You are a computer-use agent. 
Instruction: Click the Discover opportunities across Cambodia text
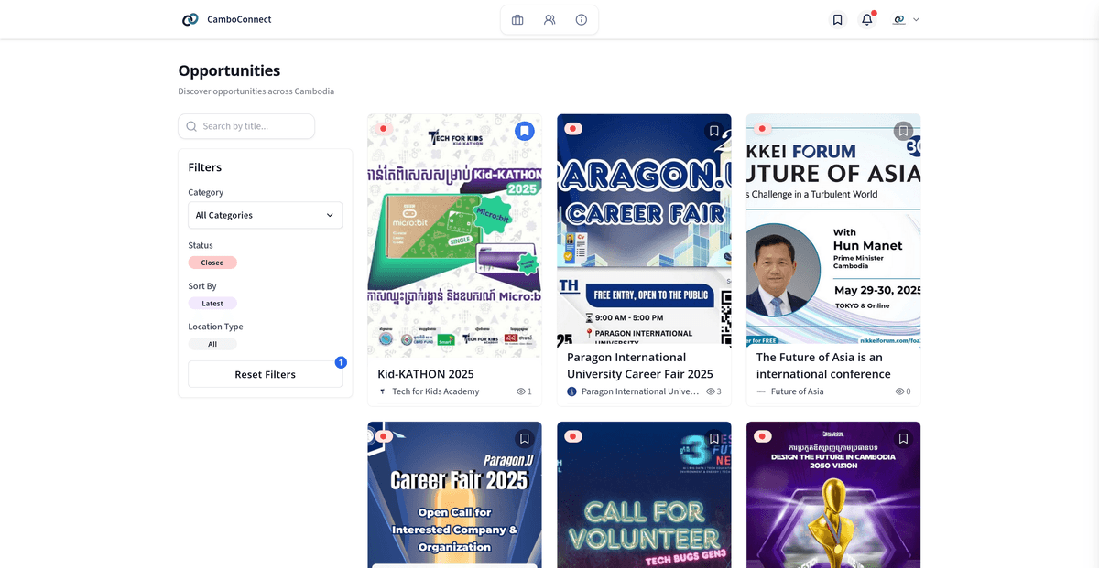[256, 91]
